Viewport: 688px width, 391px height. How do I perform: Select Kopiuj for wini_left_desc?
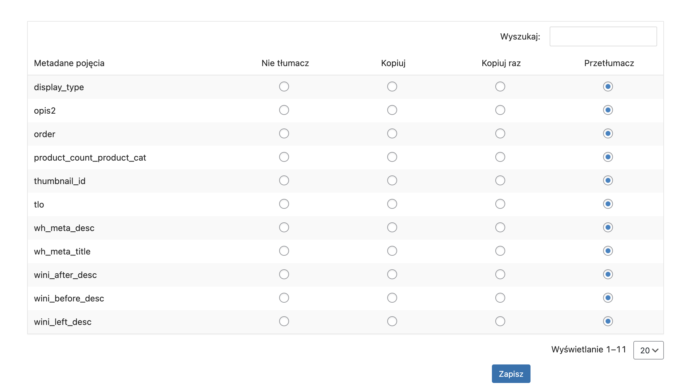point(392,321)
